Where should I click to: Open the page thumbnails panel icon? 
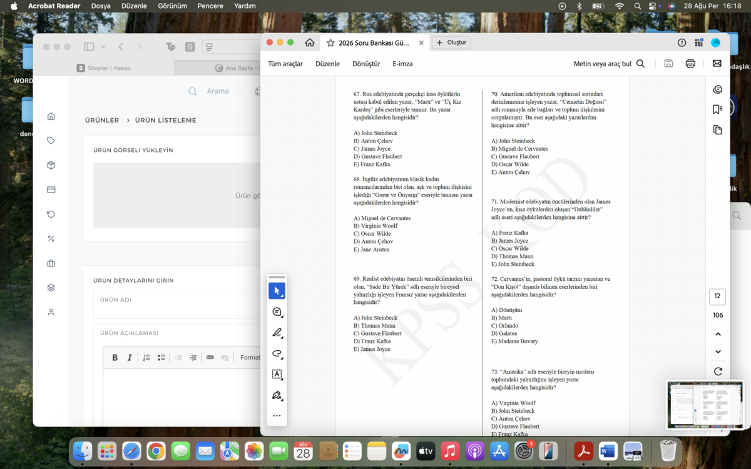tap(718, 130)
